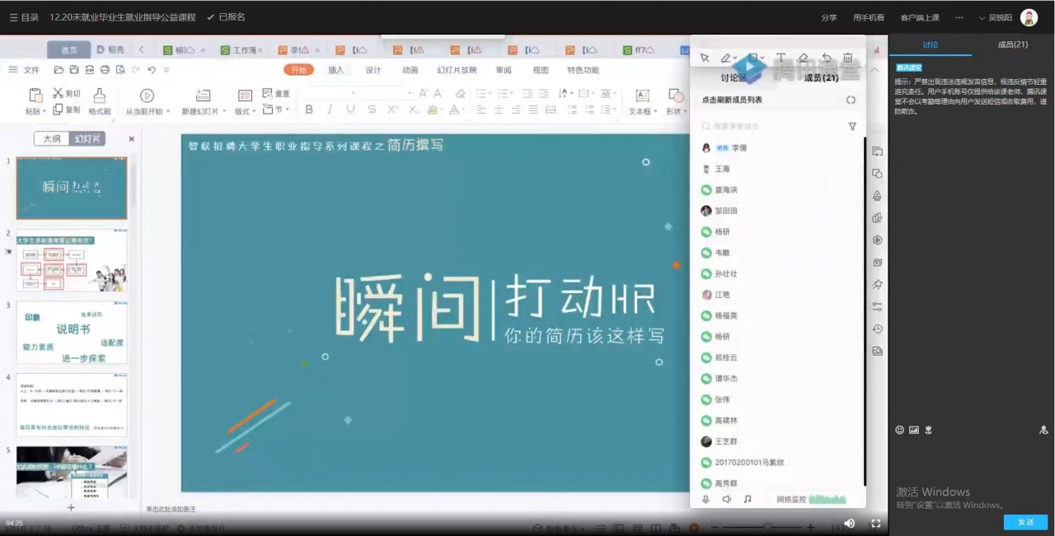Select the text tool in annotation toolbar
The width and height of the screenshot is (1055, 536).
(781, 58)
